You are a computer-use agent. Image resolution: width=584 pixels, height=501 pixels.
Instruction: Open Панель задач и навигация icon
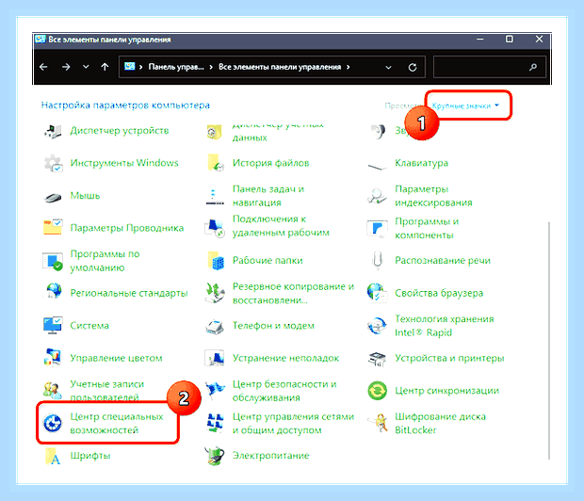pyautogui.click(x=215, y=196)
